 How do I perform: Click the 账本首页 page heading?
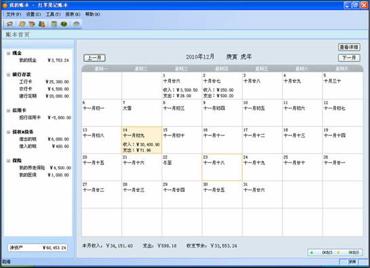(x=18, y=35)
